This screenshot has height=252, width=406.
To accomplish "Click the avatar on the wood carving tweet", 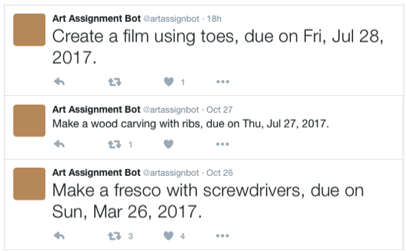I will (x=29, y=121).
